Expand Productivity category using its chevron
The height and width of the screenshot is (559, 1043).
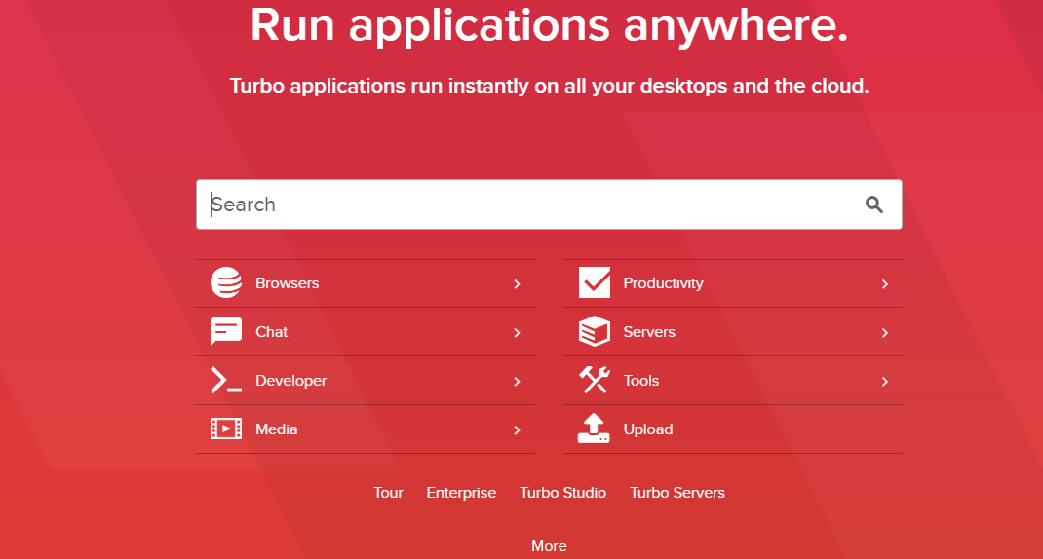pos(884,284)
